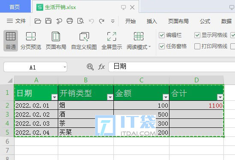The image size is (235, 160).
Task: Select cell containing 买菜
Action: (x=86, y=133)
